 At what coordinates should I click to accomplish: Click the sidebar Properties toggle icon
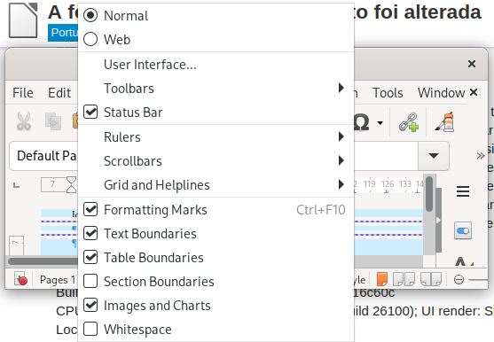[x=463, y=231]
